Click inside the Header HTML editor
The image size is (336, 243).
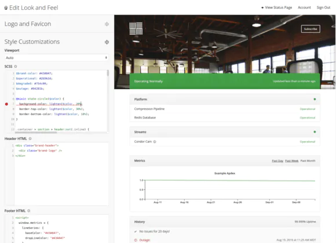61,174
